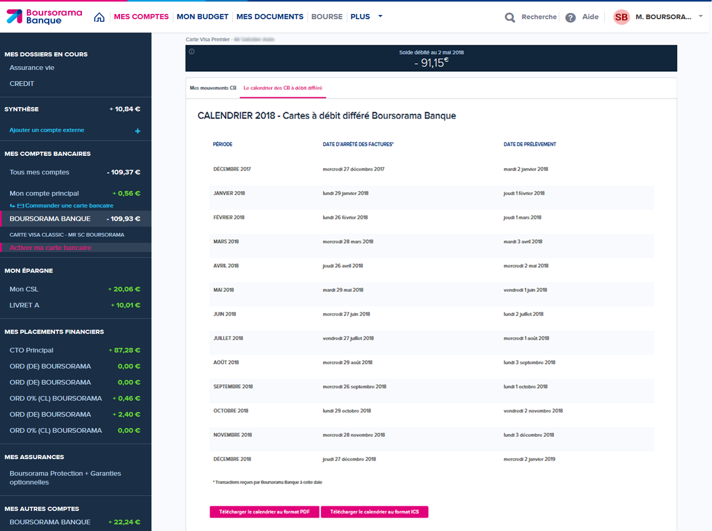Click the plus icon to add external account
The height and width of the screenshot is (531, 712).
tap(137, 131)
